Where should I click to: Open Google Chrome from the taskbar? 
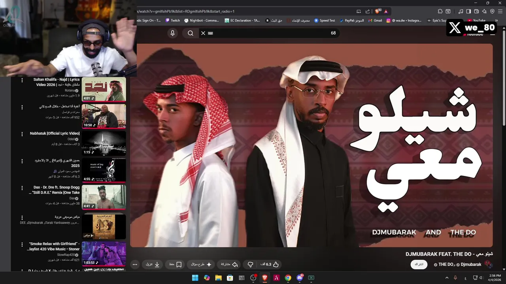pos(288,278)
